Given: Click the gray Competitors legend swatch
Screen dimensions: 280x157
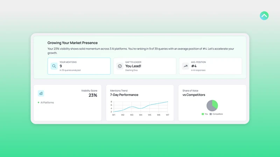Looking at the screenshot, I should pos(211,114).
